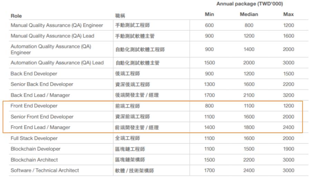Image resolution: width=331 pixels, height=186 pixels.
Task: Click Median 1800 for Front End Lead / Manager
Action: (x=249, y=127)
